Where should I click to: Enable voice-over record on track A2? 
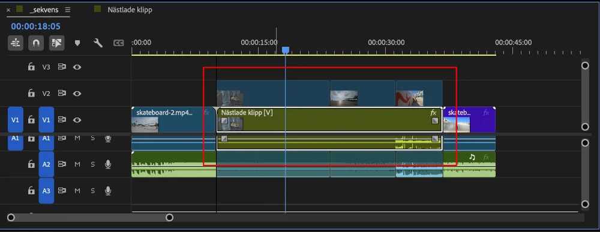(108, 164)
